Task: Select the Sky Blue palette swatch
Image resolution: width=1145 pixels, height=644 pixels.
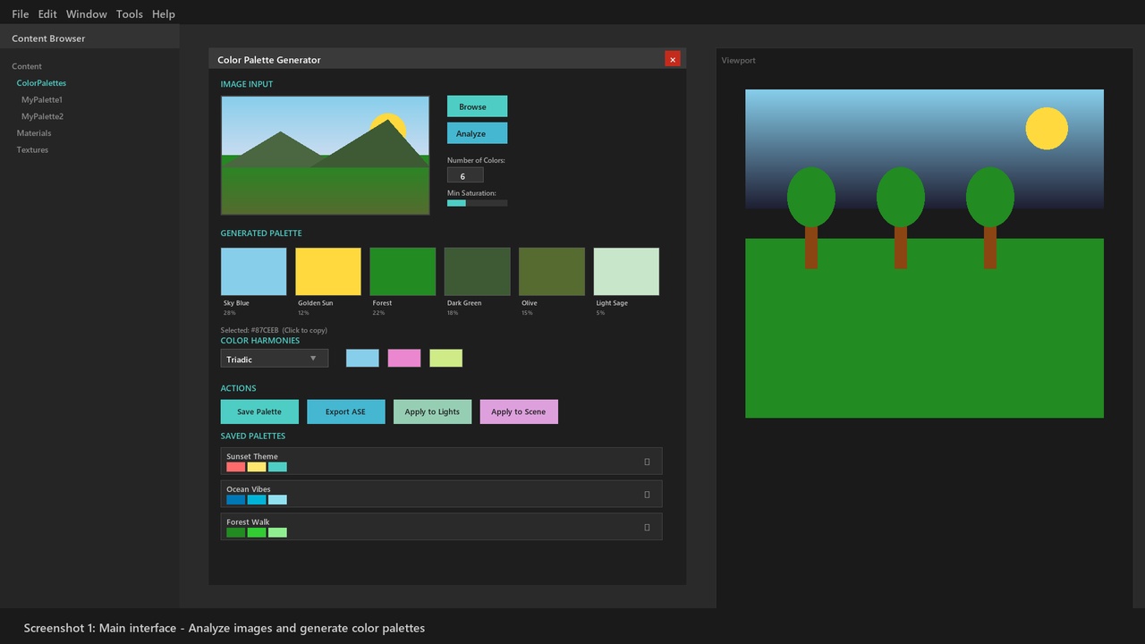Action: tap(254, 272)
